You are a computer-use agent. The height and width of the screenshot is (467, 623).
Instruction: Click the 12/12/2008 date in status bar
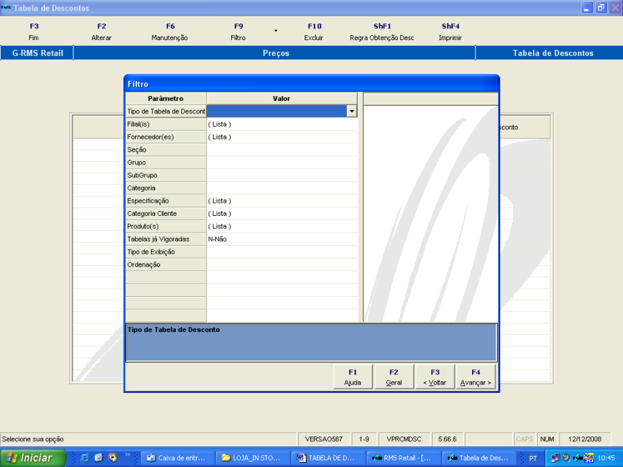[584, 439]
